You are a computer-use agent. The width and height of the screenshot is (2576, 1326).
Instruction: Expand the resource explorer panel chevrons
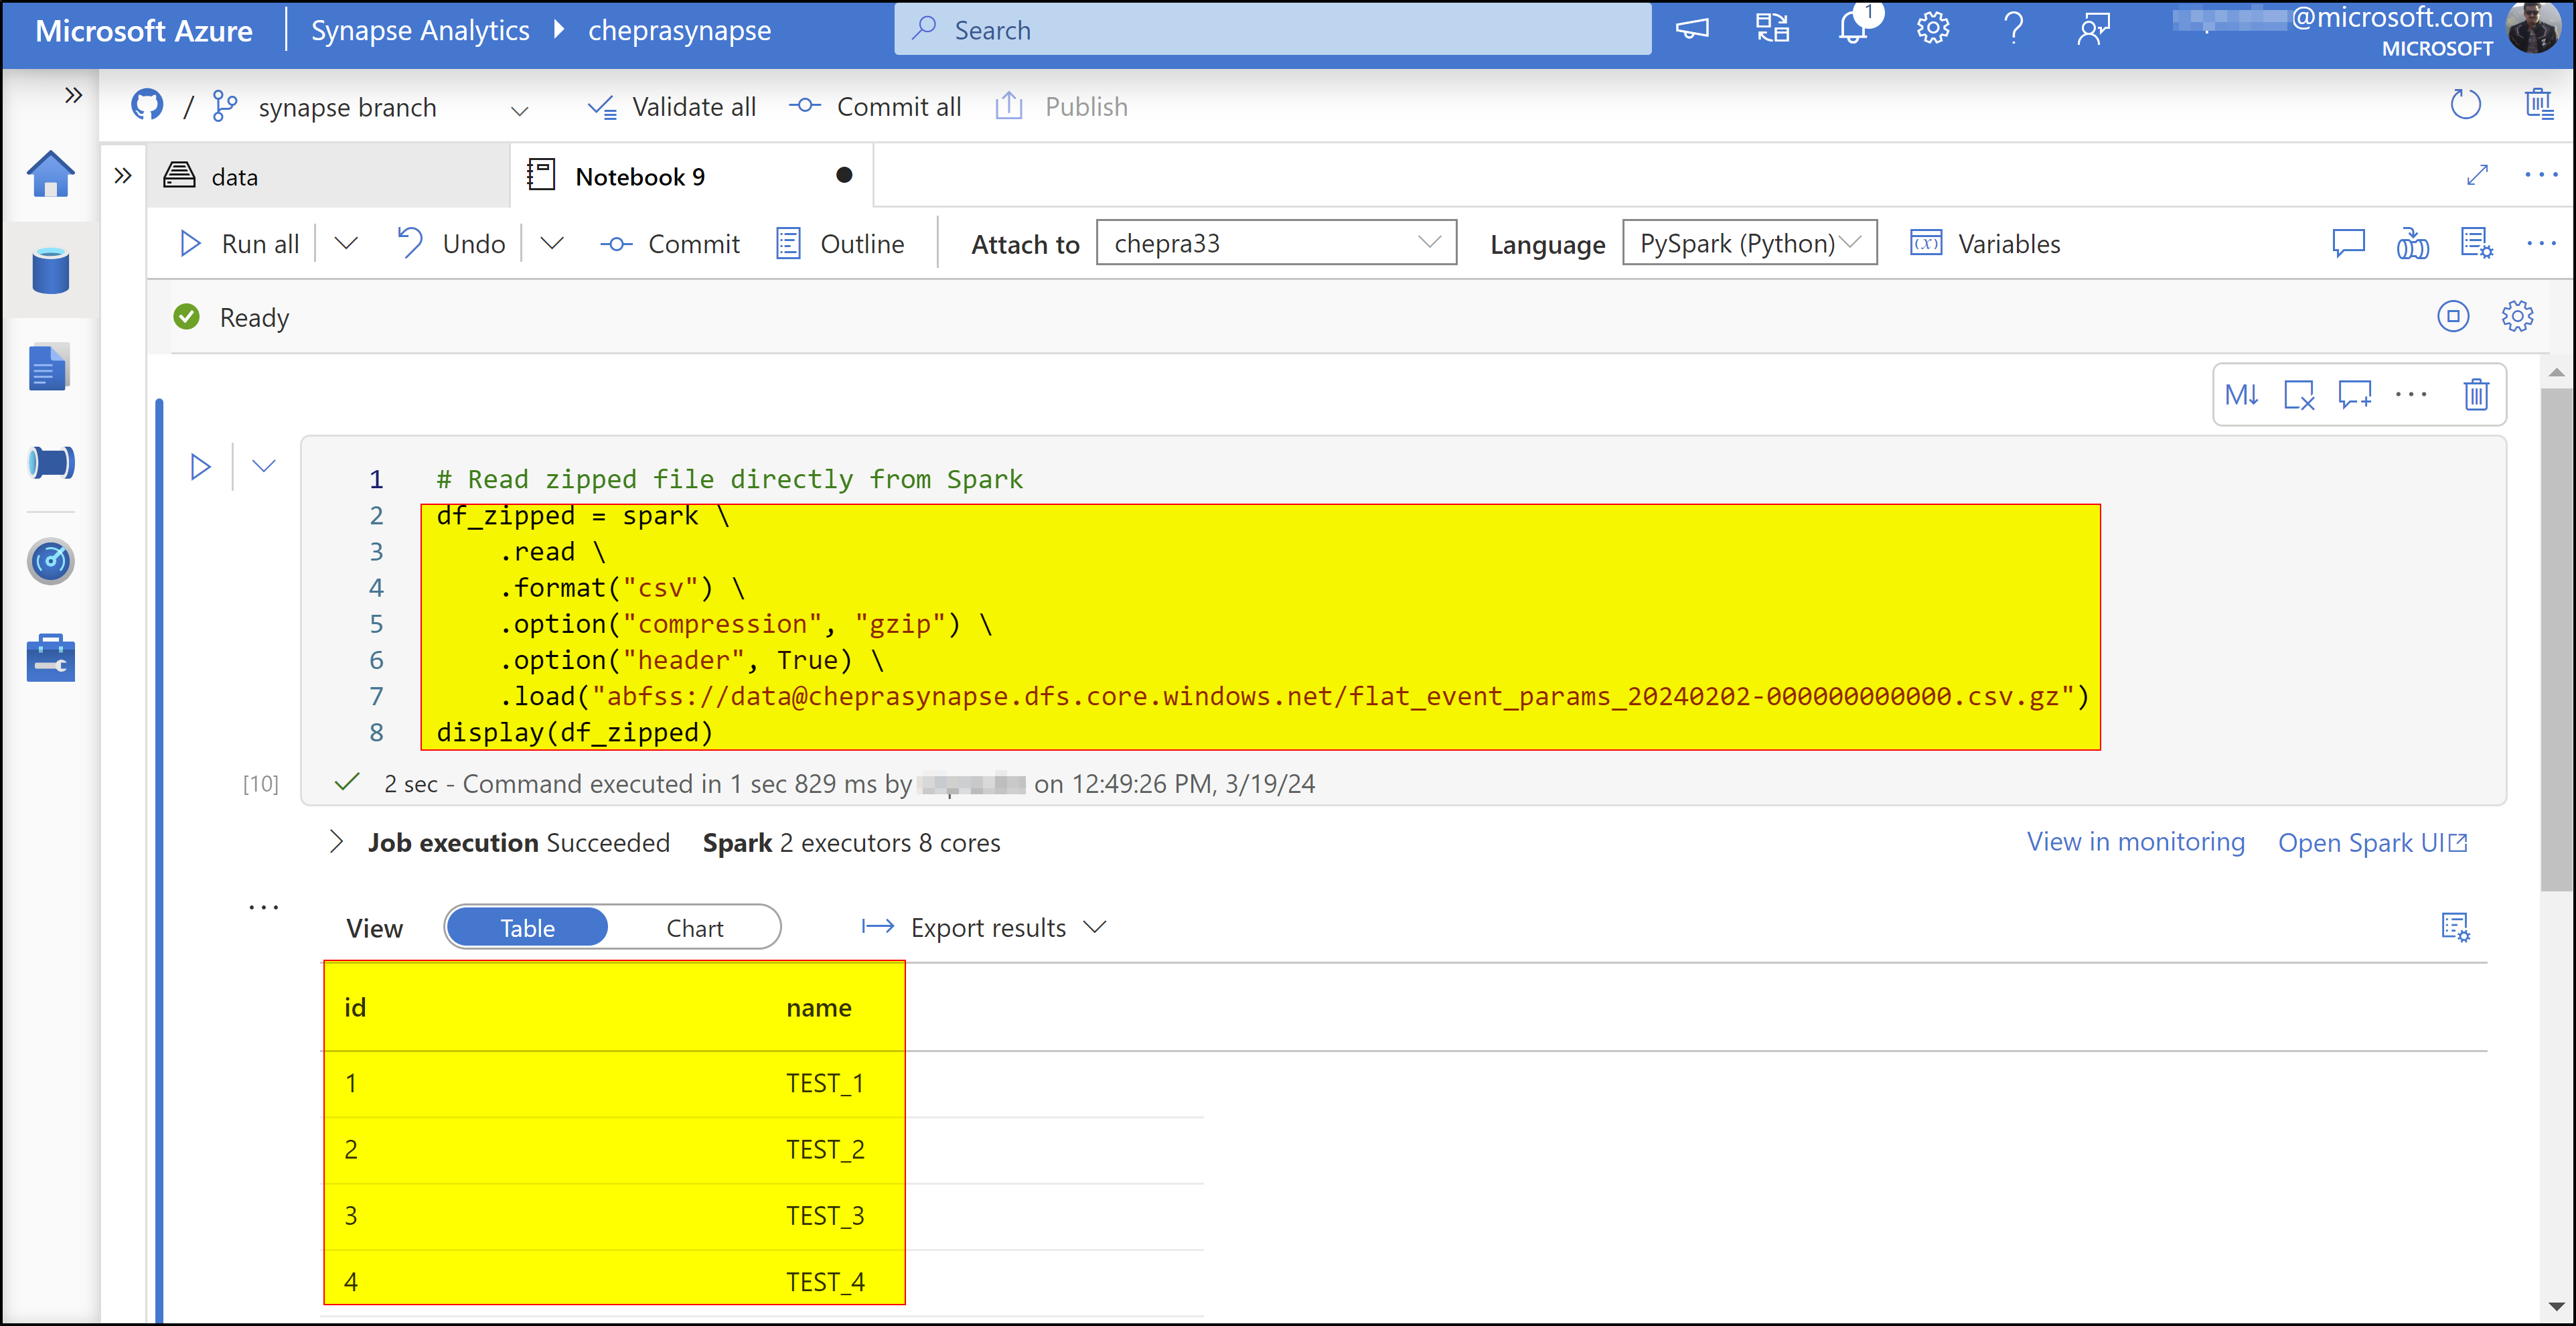pos(122,176)
